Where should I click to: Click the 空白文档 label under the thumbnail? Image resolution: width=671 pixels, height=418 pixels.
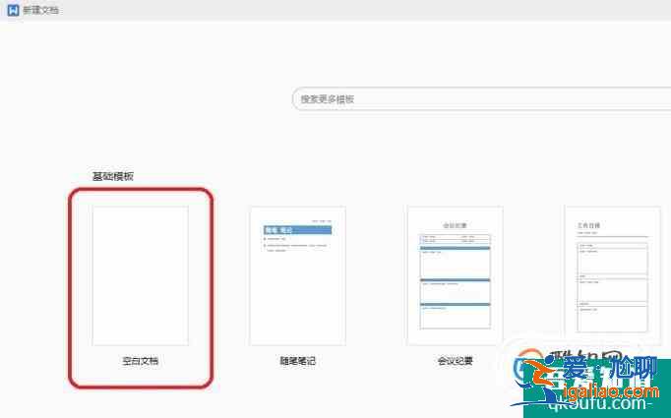(x=140, y=361)
